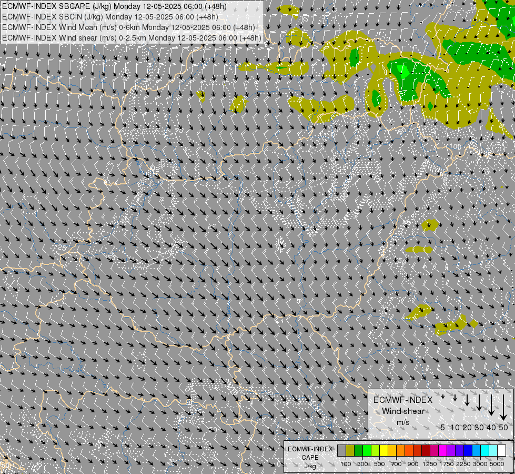Click the Wind Mean 0-6km title line

[x=128, y=27]
